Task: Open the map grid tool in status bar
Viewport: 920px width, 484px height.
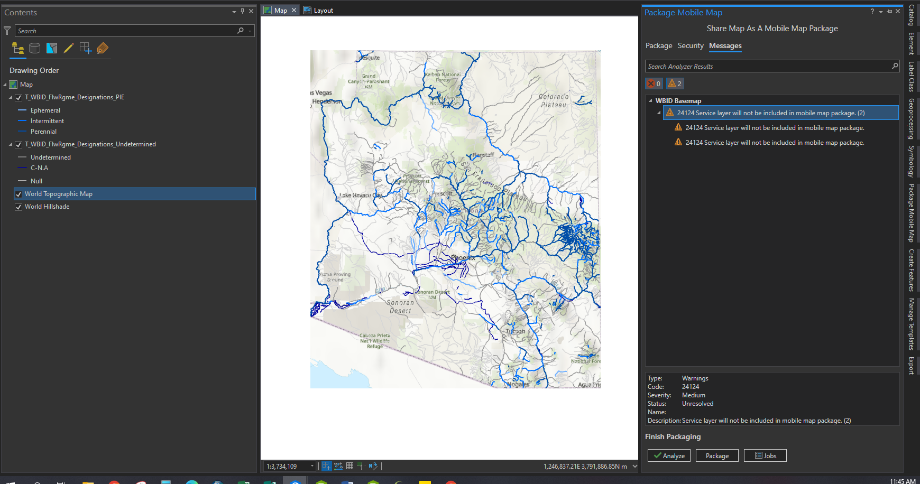Action: pos(349,466)
